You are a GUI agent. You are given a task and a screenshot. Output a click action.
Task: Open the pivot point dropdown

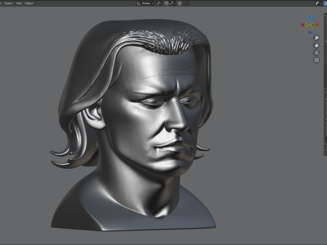click(x=159, y=3)
